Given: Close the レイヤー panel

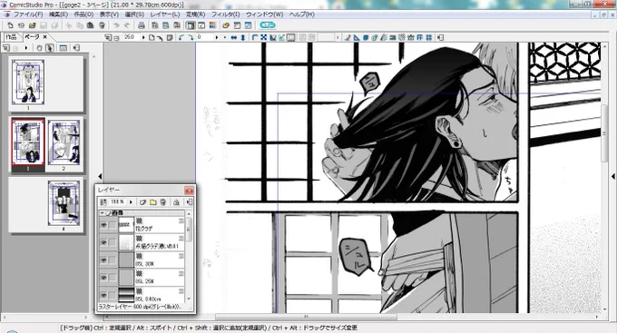Looking at the screenshot, I should pos(190,191).
